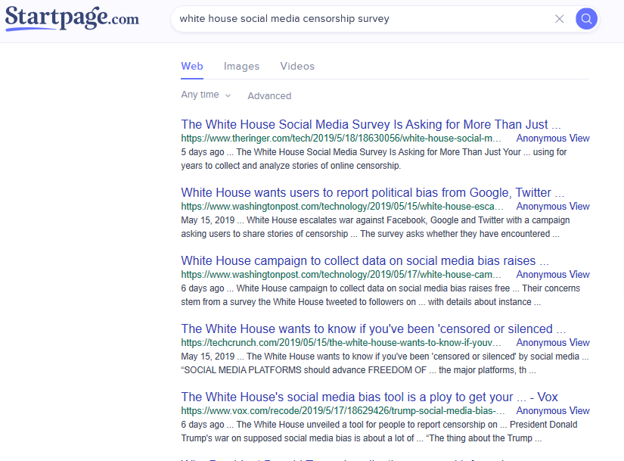Open 'White House wants users to report' result
Image resolution: width=624 pixels, height=461 pixels.
point(372,193)
